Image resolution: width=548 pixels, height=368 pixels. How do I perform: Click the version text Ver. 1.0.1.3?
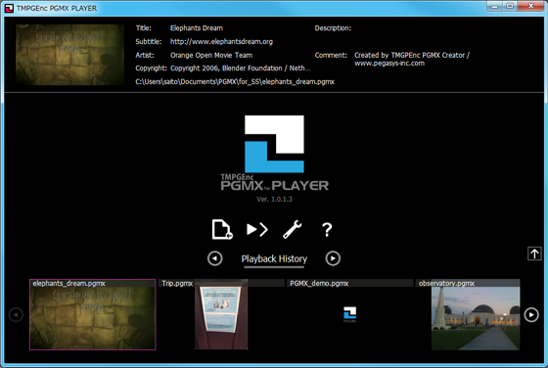[x=274, y=200]
